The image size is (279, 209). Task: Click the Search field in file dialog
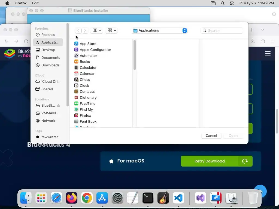point(222,30)
